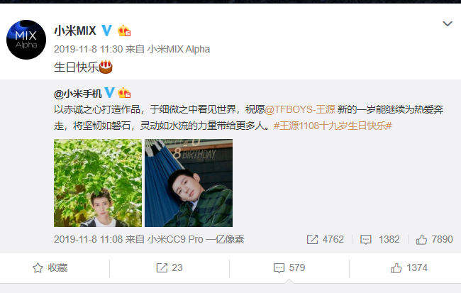The image size is (461, 293).
Task: Click the original post comment count 1382
Action: 380,239
